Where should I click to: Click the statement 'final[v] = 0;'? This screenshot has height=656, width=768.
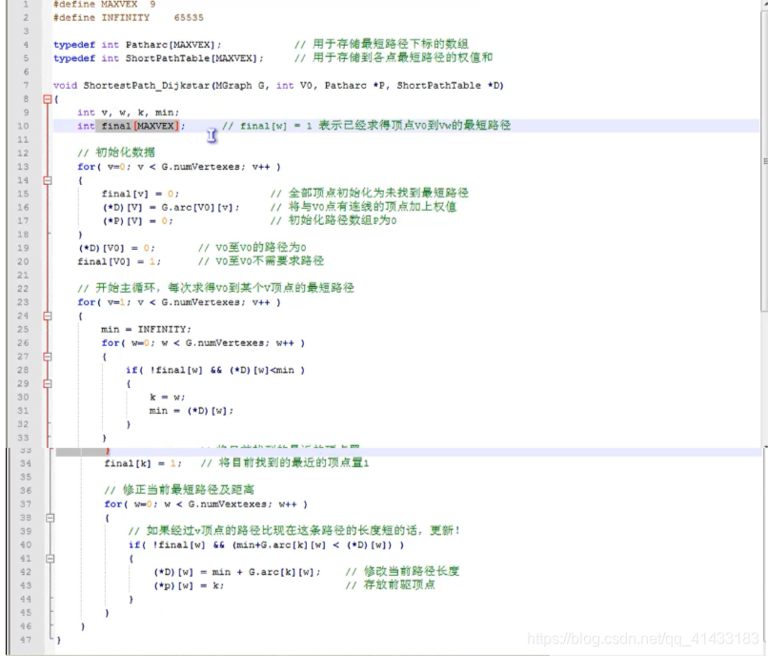[x=141, y=194]
